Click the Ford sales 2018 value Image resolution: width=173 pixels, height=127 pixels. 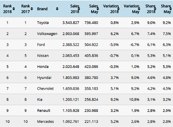point(71,44)
